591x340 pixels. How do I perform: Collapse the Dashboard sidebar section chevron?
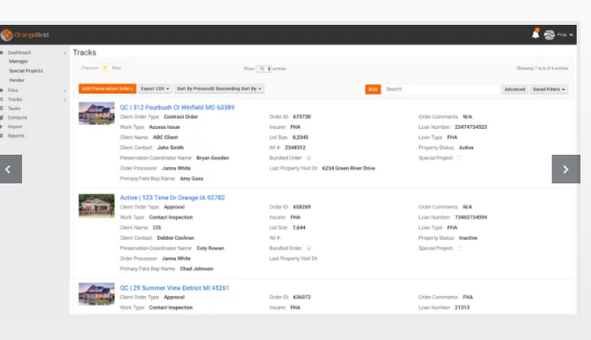point(65,53)
